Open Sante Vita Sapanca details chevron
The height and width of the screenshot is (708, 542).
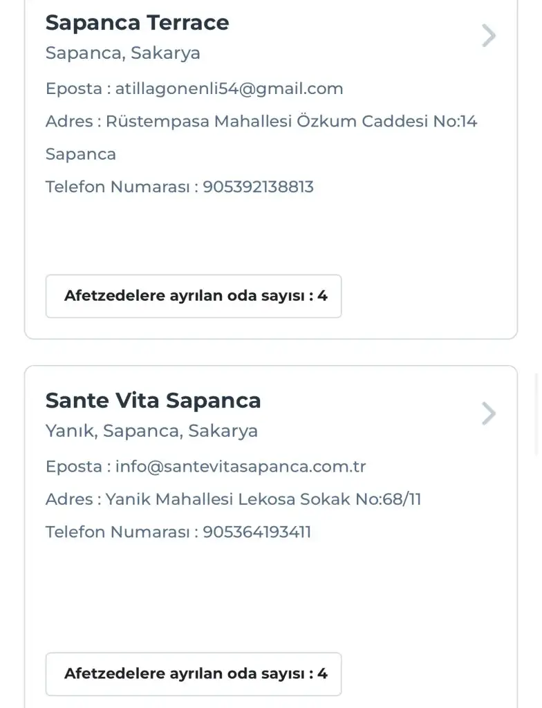pyautogui.click(x=489, y=413)
